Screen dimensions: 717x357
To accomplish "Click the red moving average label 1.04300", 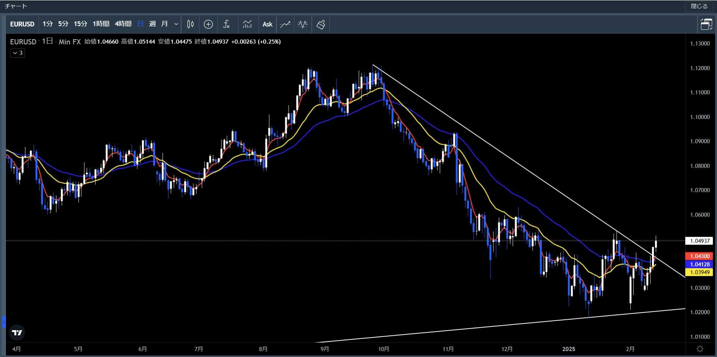I will pyautogui.click(x=699, y=256).
